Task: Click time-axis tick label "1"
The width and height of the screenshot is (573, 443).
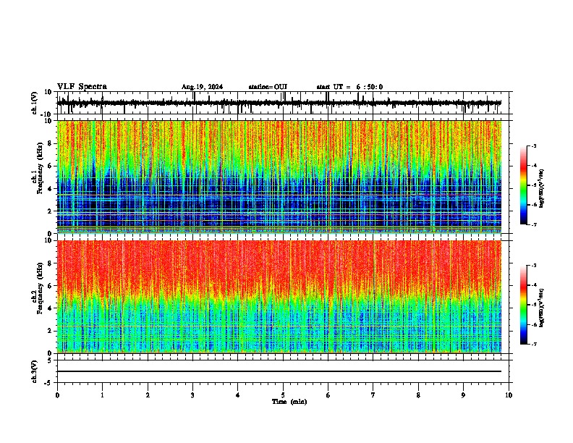Action: click(103, 395)
